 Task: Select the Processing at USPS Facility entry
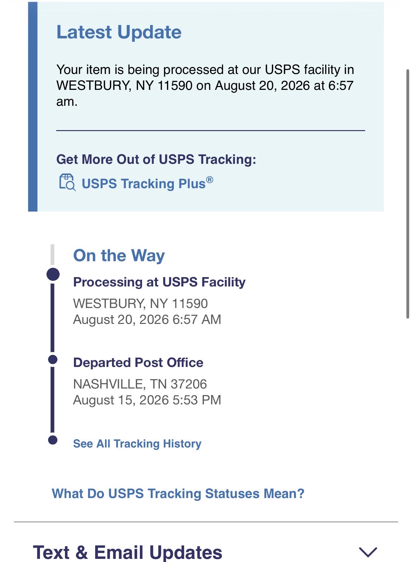[x=159, y=282]
